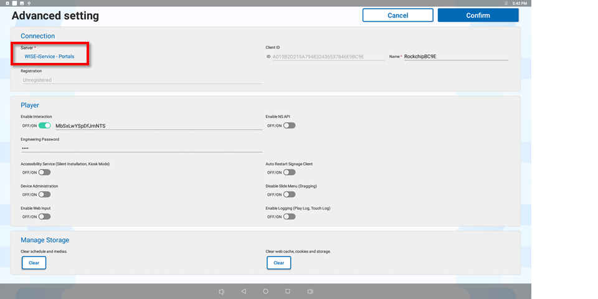This screenshot has width=598, height=299.
Task: Clear schedule and medias storage
Action: click(34, 263)
